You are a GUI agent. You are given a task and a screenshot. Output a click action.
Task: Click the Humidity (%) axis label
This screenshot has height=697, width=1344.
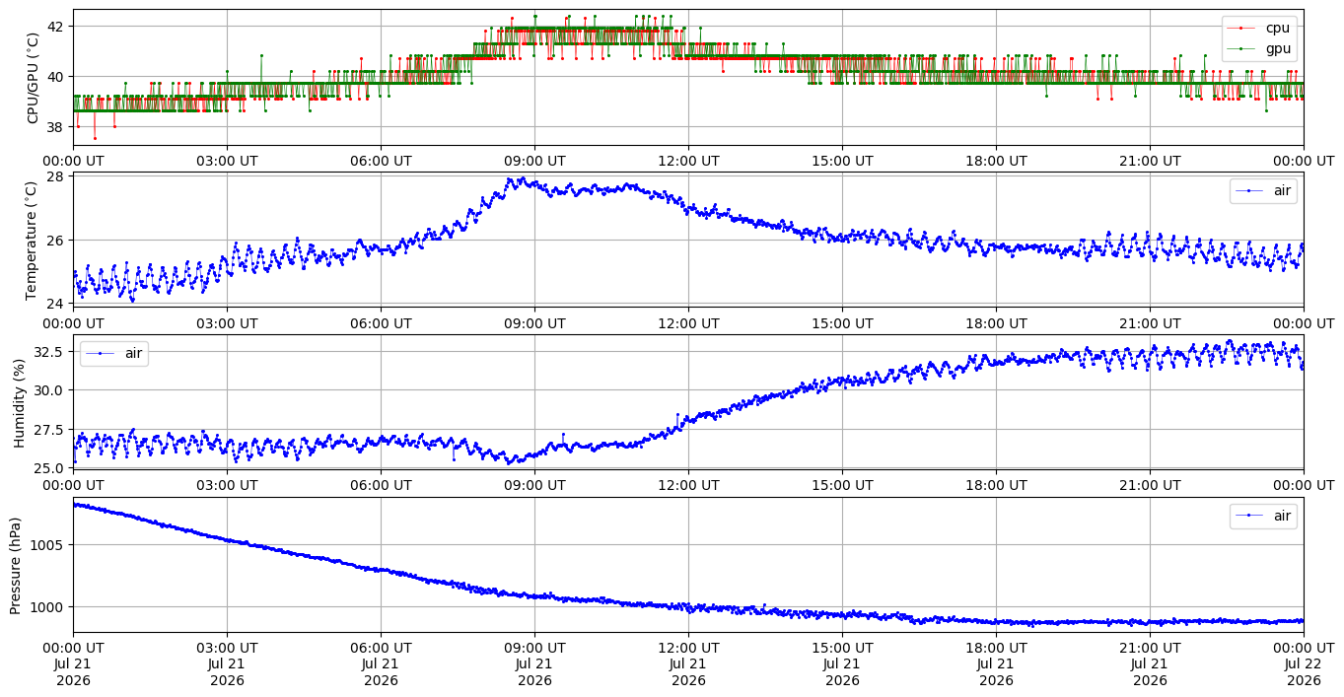click(x=19, y=402)
